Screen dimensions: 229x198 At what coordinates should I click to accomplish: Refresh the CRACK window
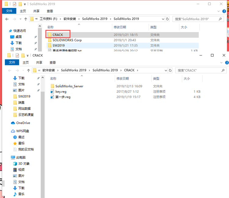[x=170, y=71]
